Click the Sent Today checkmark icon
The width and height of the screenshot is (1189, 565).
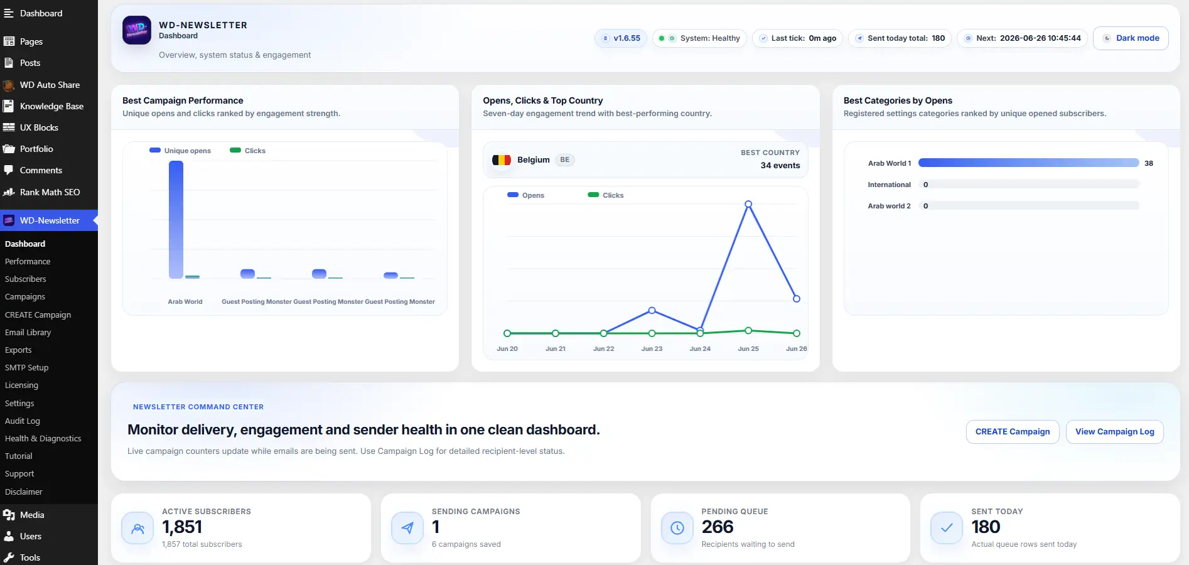click(947, 528)
